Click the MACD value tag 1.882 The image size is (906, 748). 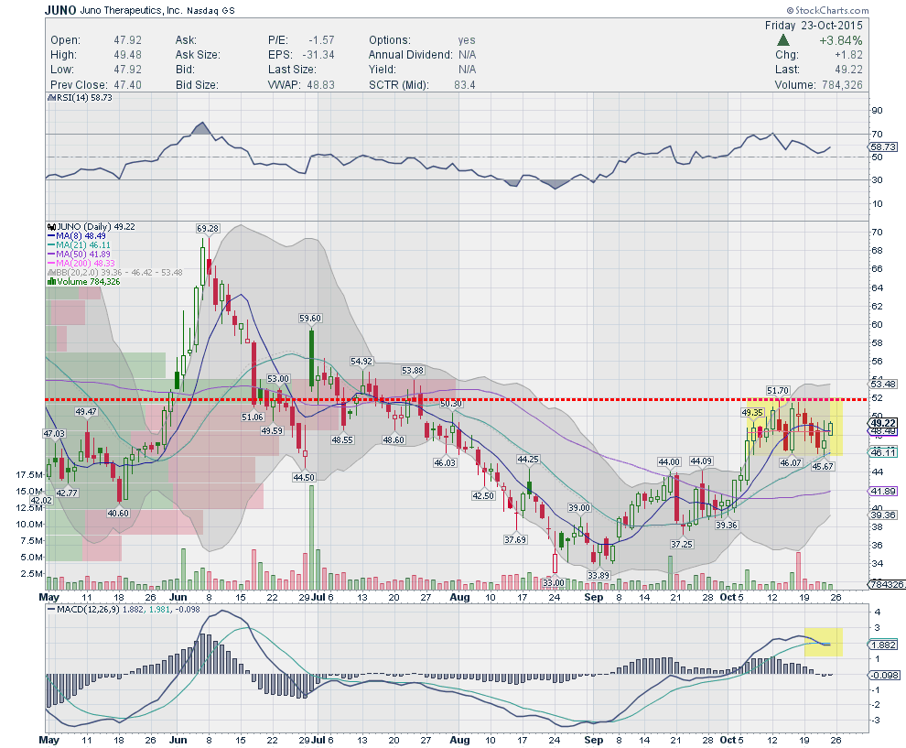(883, 645)
